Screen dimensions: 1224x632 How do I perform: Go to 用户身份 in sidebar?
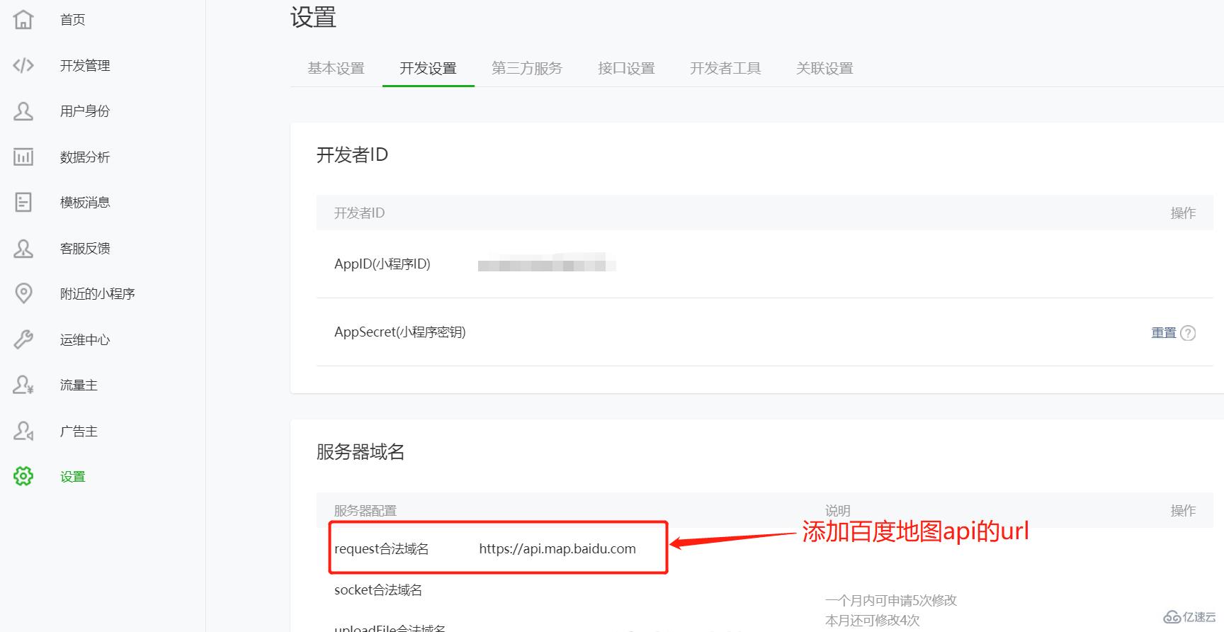[85, 111]
